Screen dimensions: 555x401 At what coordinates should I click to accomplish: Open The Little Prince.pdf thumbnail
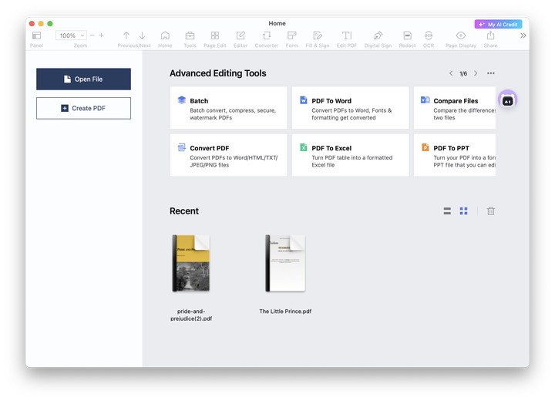[285, 263]
